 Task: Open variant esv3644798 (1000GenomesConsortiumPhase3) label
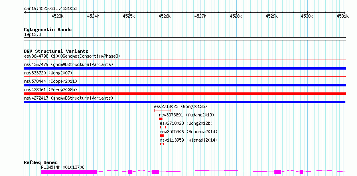72,56
